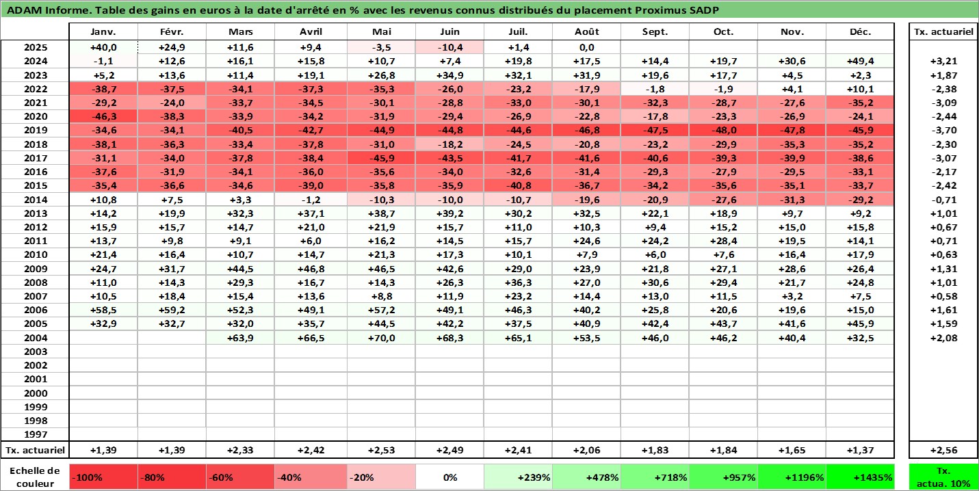Click the +718% green legend swatch
The height and width of the screenshot is (491, 979).
pyautogui.click(x=655, y=477)
